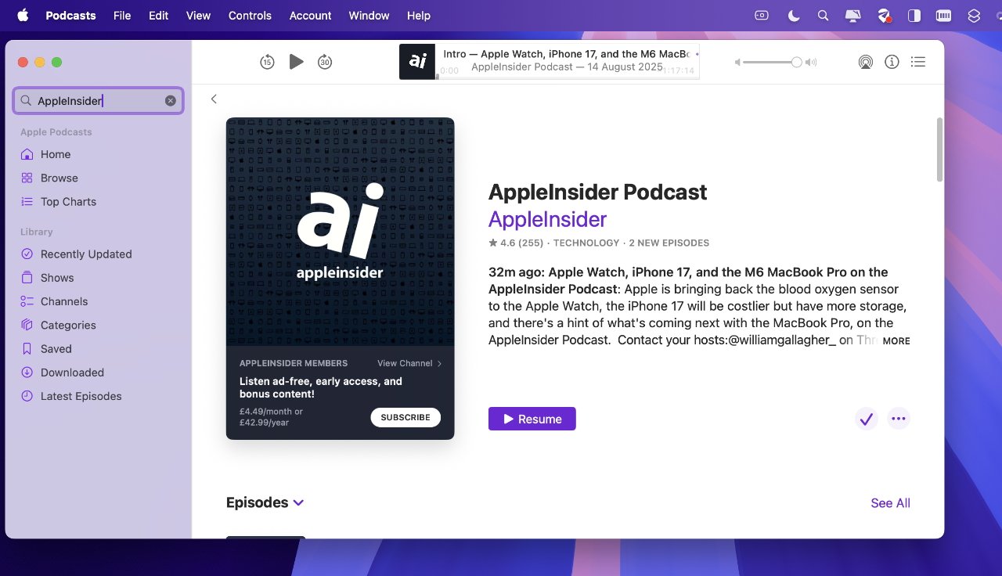Show the Up Next queue list
This screenshot has height=576, width=1002.
(x=918, y=61)
